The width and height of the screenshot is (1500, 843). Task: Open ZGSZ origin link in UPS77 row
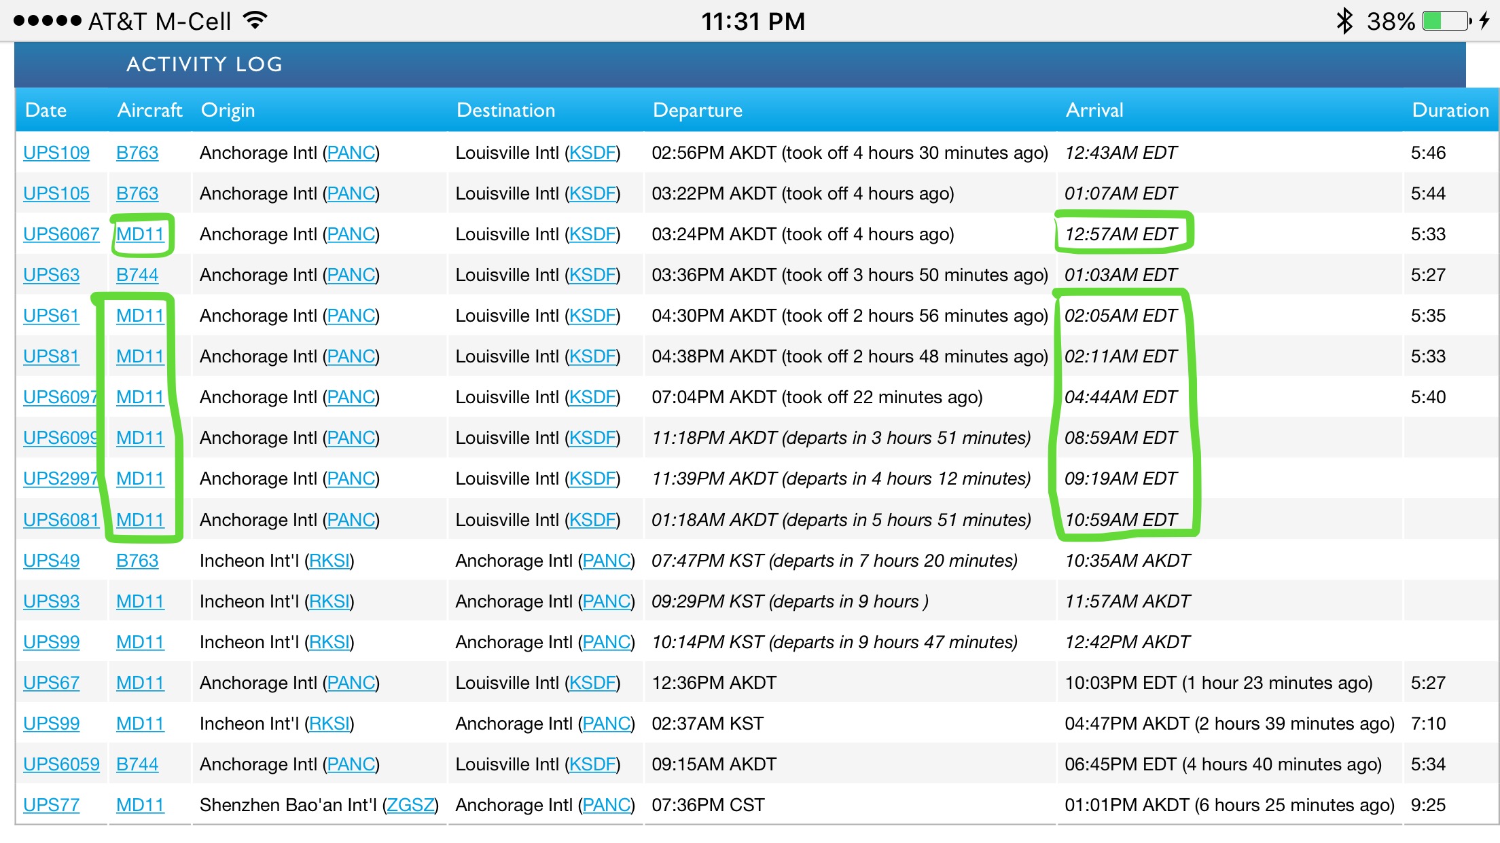click(x=410, y=805)
